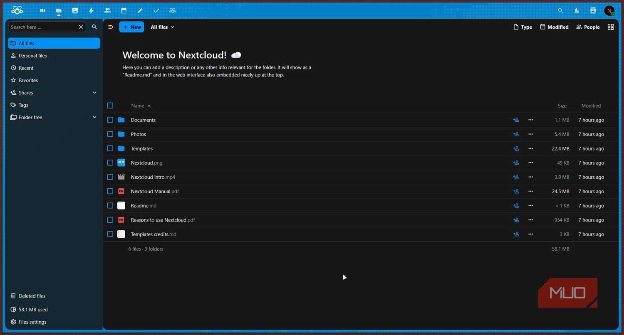Sort files by Name column header
Image resolution: width=624 pixels, height=335 pixels.
point(141,106)
